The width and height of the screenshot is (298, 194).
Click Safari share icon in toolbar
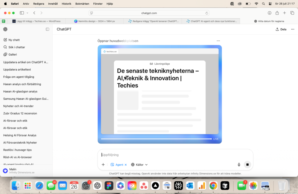pos(277,13)
